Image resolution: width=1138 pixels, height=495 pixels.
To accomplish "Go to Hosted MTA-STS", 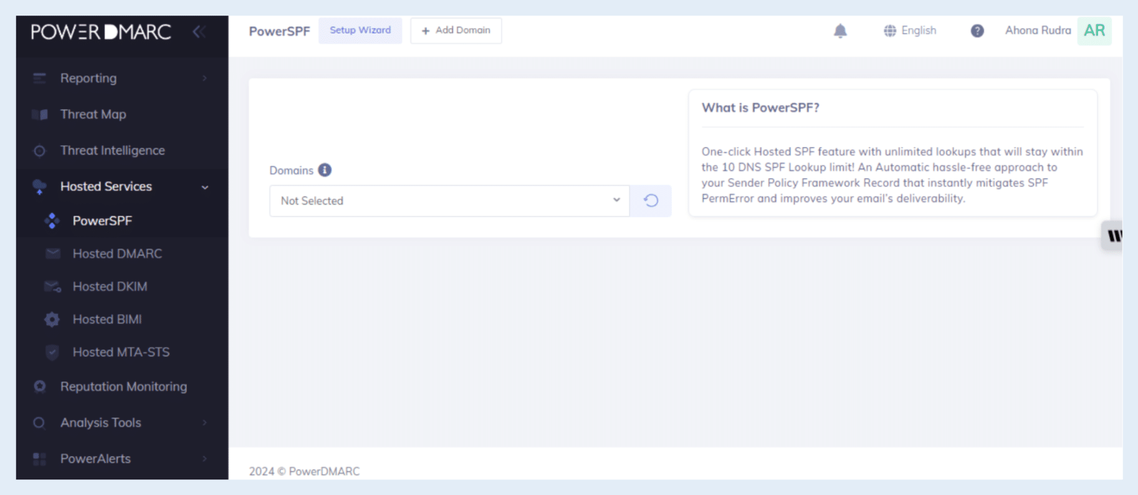I will [x=122, y=352].
